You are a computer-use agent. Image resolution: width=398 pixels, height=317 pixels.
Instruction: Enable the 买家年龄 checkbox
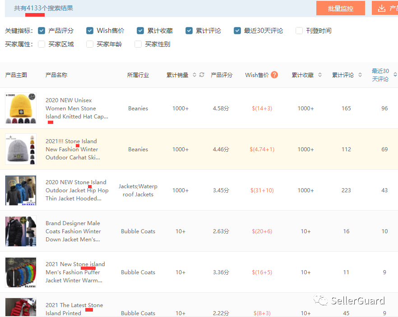click(90, 44)
